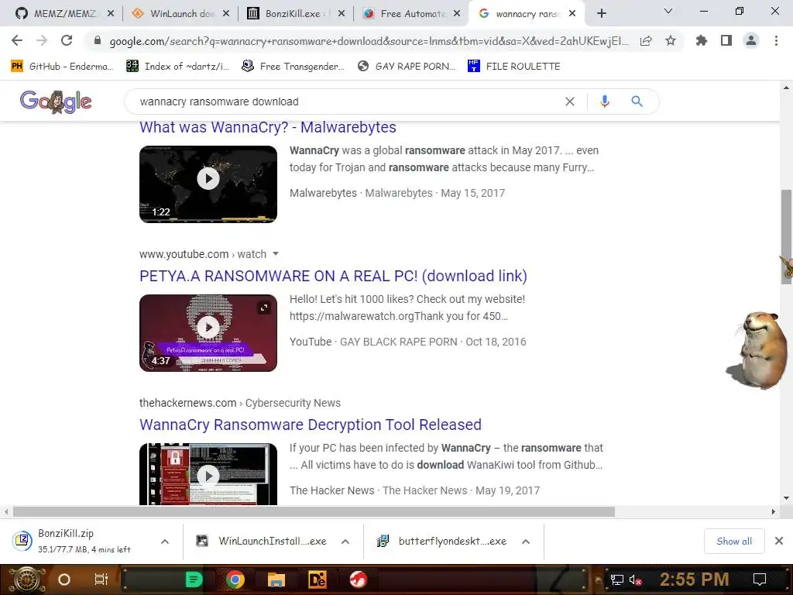Show all downloads
This screenshot has height=595, width=793.
pyautogui.click(x=734, y=542)
